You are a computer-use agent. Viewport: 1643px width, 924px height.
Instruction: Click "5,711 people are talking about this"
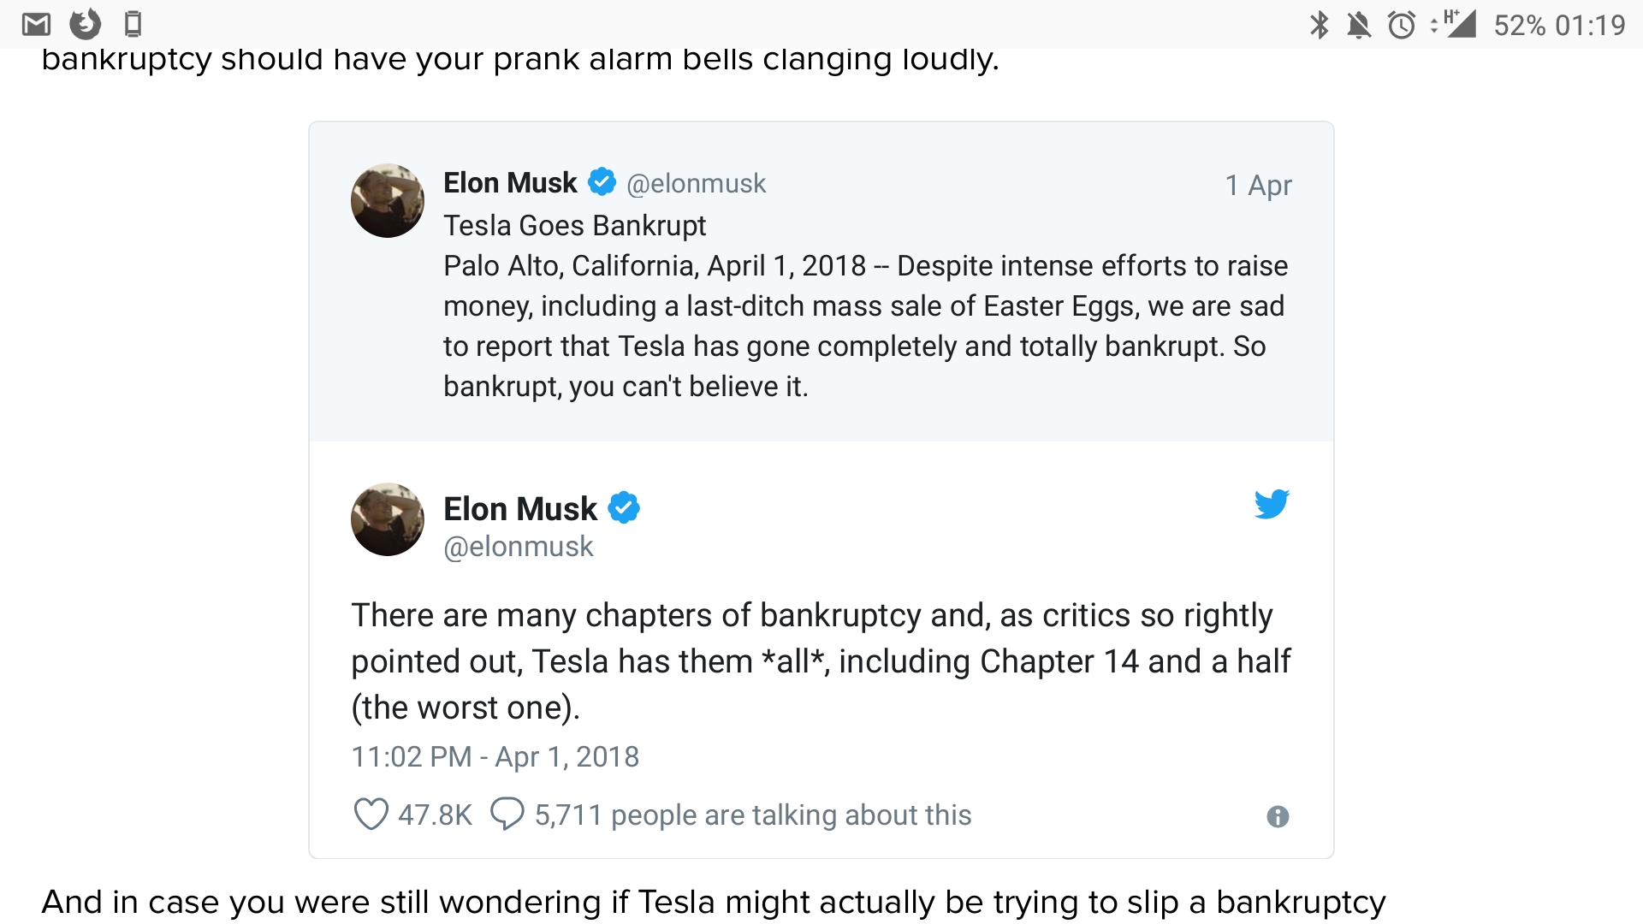click(753, 814)
